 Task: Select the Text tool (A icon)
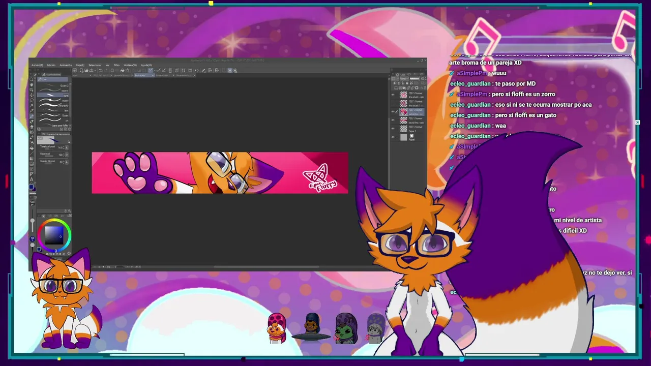click(32, 179)
